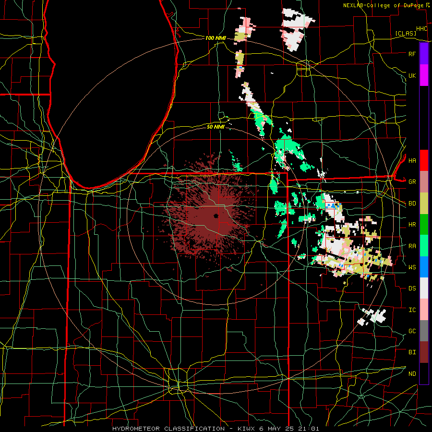This screenshot has height=432, width=432.
Task: Click the HA legend label text
Action: [x=412, y=160]
